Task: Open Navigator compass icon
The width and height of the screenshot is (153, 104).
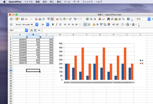Action: coord(112,19)
